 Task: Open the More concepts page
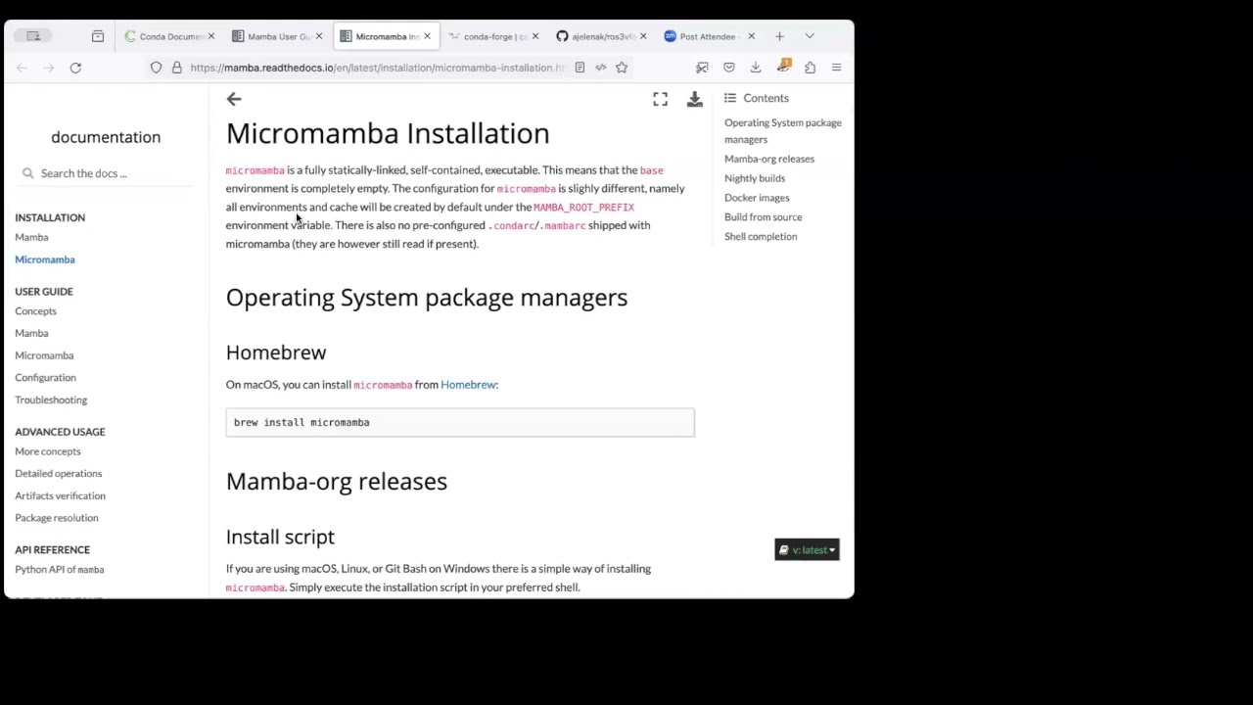click(x=48, y=451)
